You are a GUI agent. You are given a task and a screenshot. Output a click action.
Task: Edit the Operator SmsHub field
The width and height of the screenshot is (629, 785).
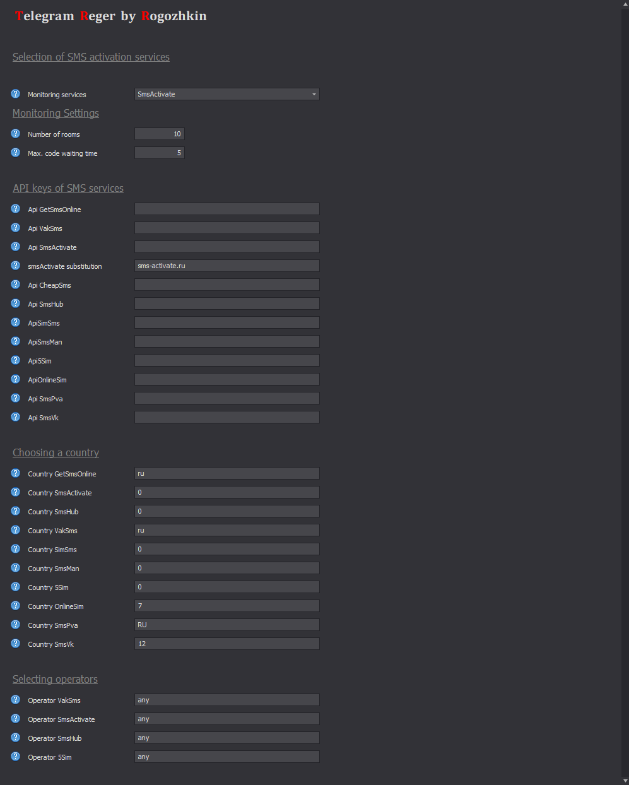tap(227, 738)
